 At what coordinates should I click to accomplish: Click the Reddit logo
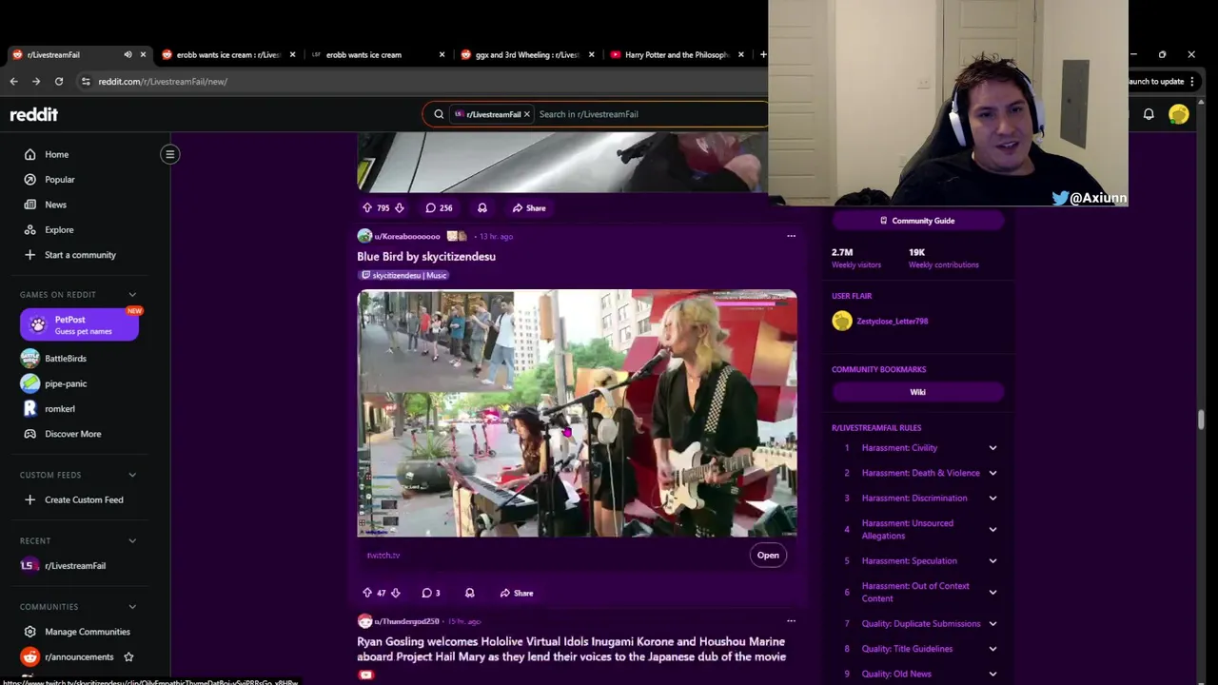[x=33, y=114]
